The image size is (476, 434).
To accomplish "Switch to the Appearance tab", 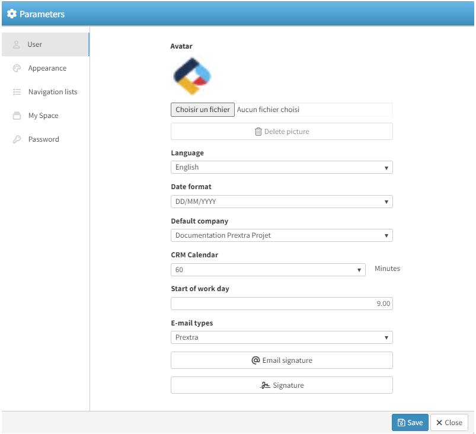I will (47, 68).
